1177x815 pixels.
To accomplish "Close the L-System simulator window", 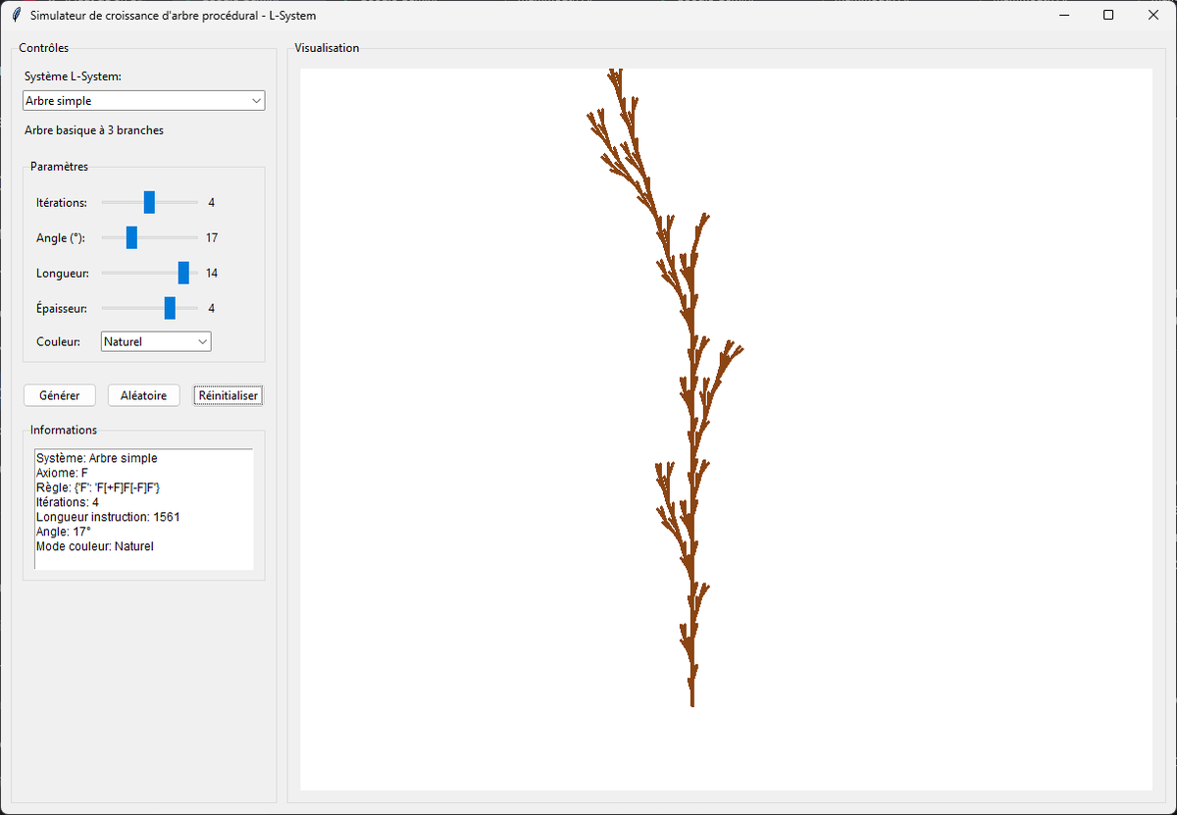I will (x=1153, y=15).
